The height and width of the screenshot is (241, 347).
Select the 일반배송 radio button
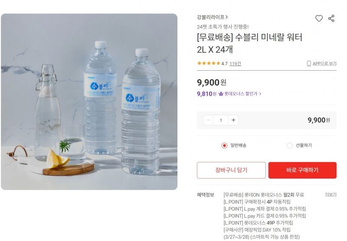(224, 146)
